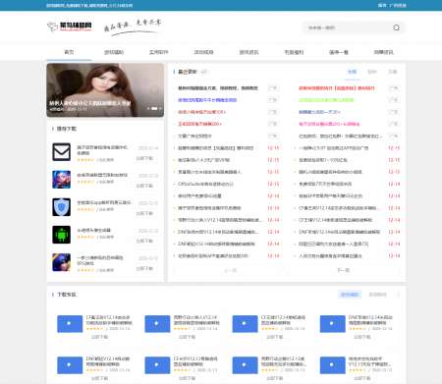Click the next page button under updates list
Image resolution: width=442 pixels, height=384 pixels.
343,270
